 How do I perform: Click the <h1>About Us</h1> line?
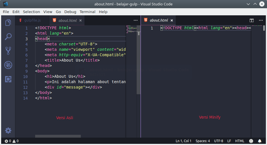pyautogui.click(x=65, y=77)
